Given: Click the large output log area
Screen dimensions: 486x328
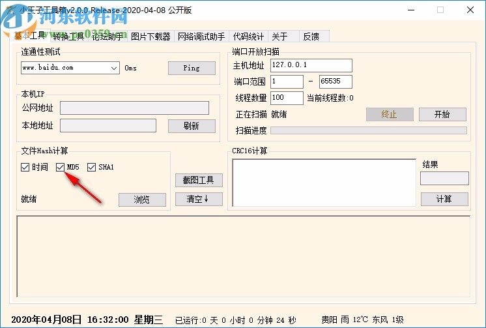Looking at the screenshot, I should pyautogui.click(x=243, y=256).
